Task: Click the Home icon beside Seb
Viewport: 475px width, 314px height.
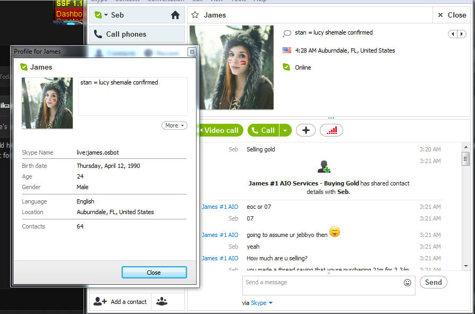Action: click(x=175, y=15)
